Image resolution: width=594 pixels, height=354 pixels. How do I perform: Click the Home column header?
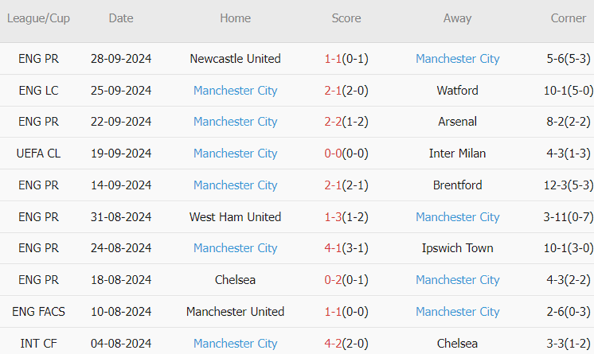(x=235, y=18)
